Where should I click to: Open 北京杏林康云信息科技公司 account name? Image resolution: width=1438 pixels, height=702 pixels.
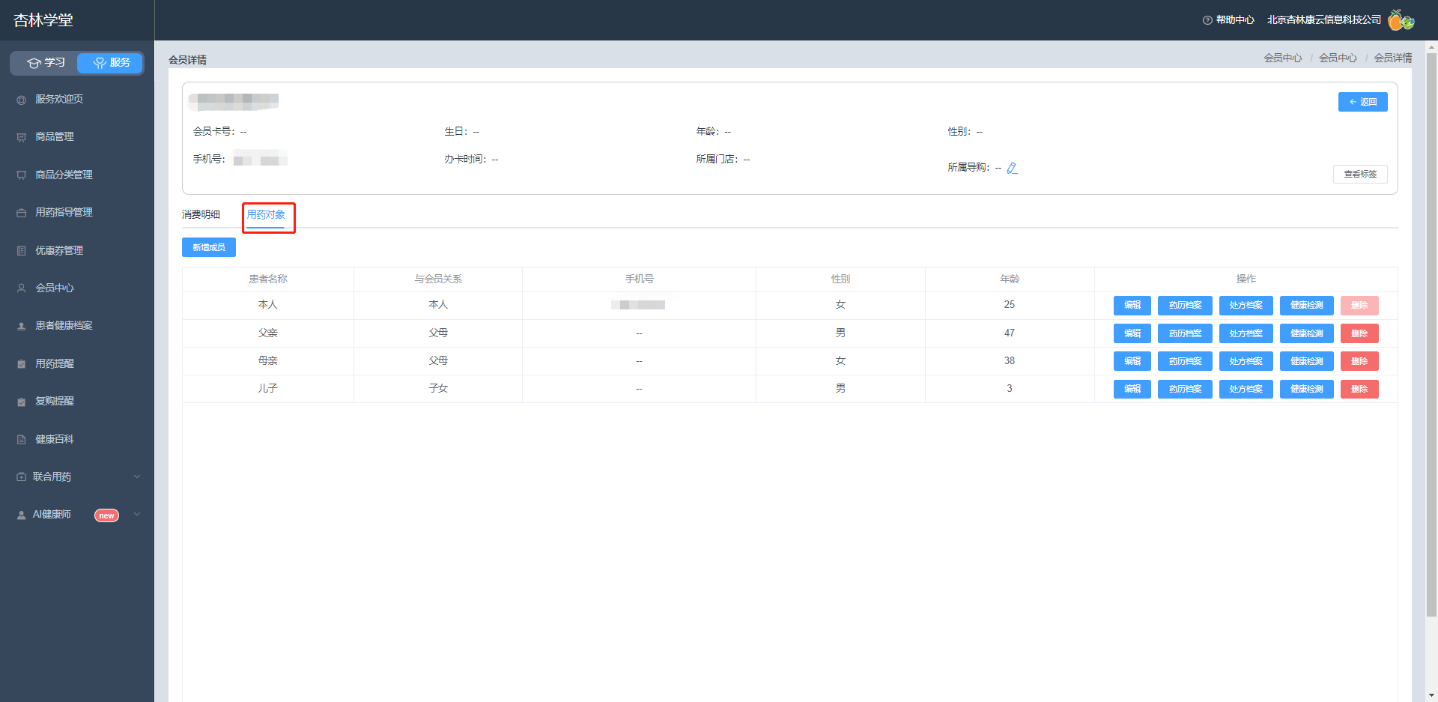coord(1324,20)
